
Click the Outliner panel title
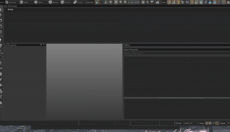127,45
